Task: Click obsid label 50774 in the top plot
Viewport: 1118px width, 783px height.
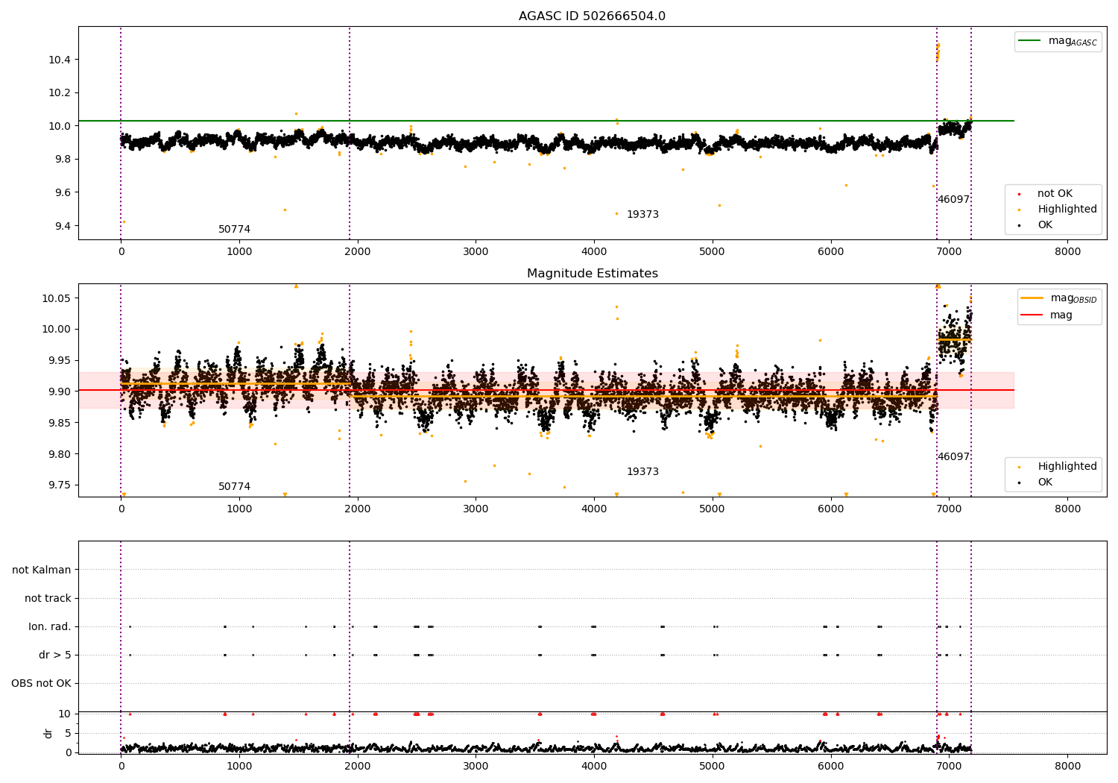Action: pos(234,230)
